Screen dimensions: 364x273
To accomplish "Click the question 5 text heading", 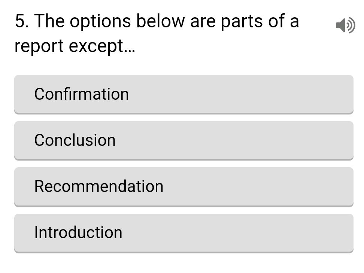I will pos(156,33).
